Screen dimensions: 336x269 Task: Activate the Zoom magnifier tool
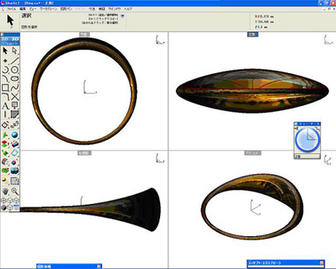[x=15, y=191]
